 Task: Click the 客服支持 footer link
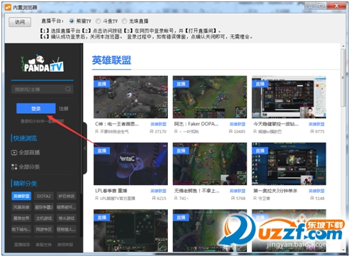[44, 244]
